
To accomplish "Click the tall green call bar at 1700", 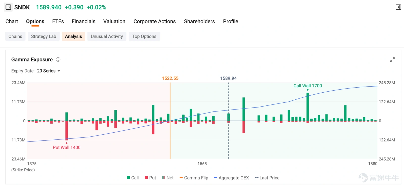I will click(x=308, y=107).
